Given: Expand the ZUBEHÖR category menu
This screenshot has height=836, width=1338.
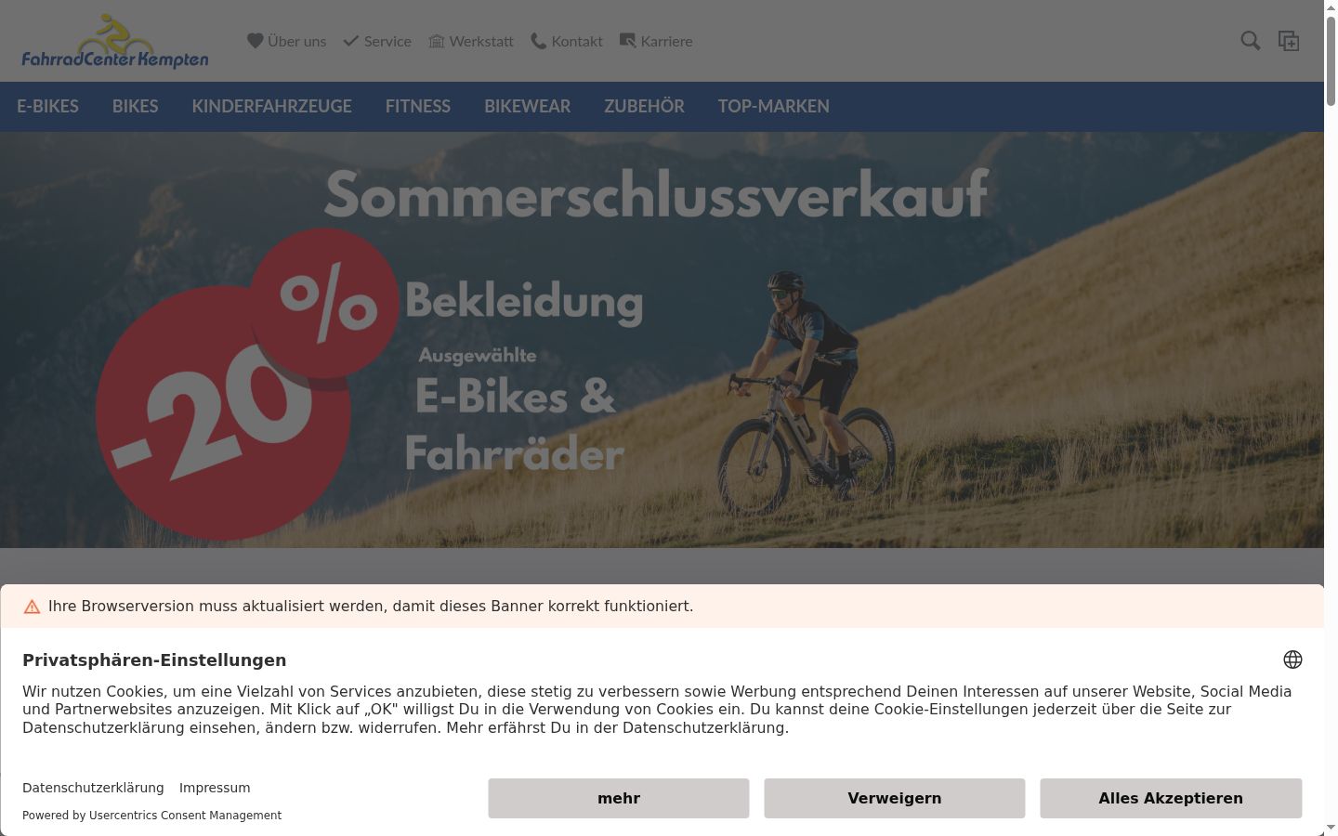Looking at the screenshot, I should 644,106.
